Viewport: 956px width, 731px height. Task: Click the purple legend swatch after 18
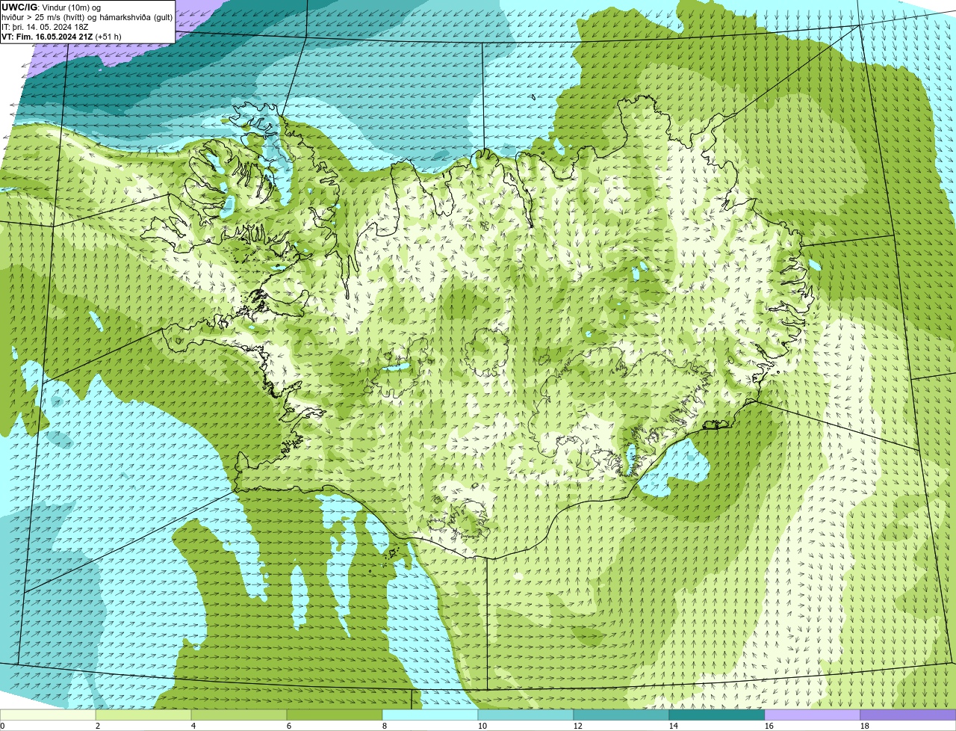coord(908,715)
